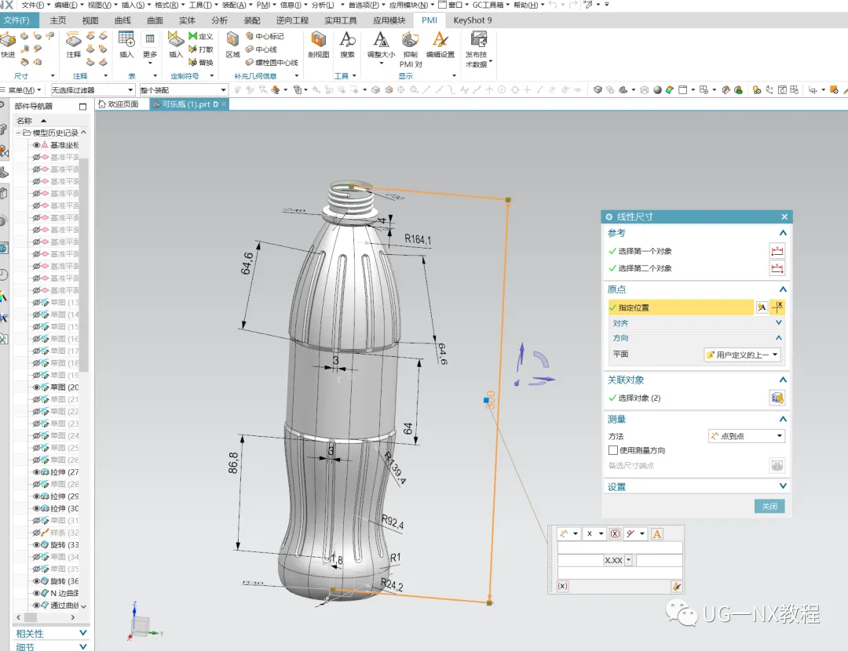Open the 菜单(M) menu button
This screenshot has height=651, width=848.
22,89
